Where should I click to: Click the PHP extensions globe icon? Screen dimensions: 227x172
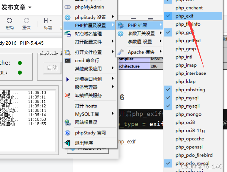coord(121,25)
